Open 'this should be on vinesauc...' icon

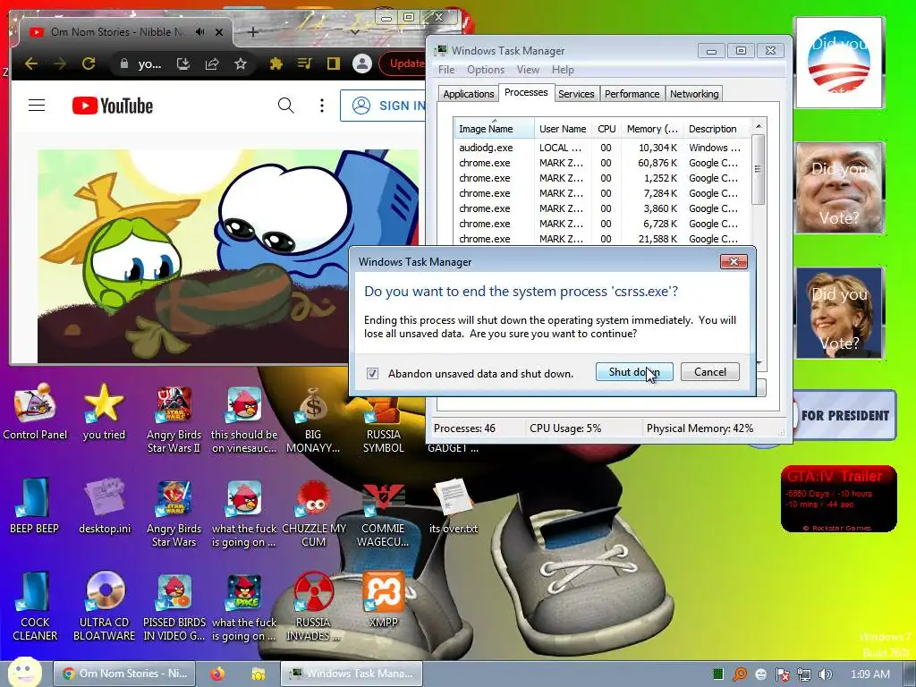pos(244,418)
